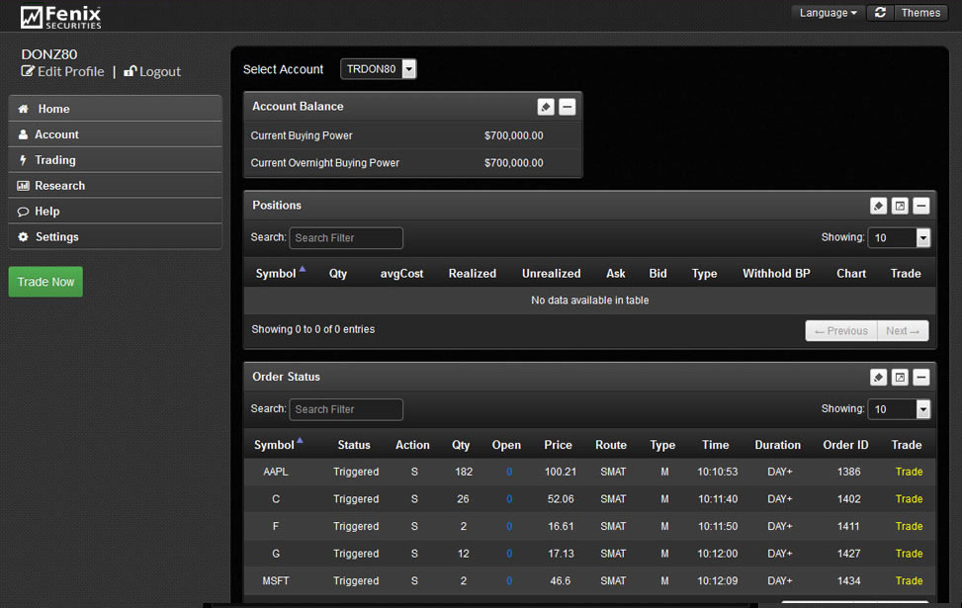Open the Help menu item
Screen dimensions: 962x608
pyautogui.click(x=116, y=212)
